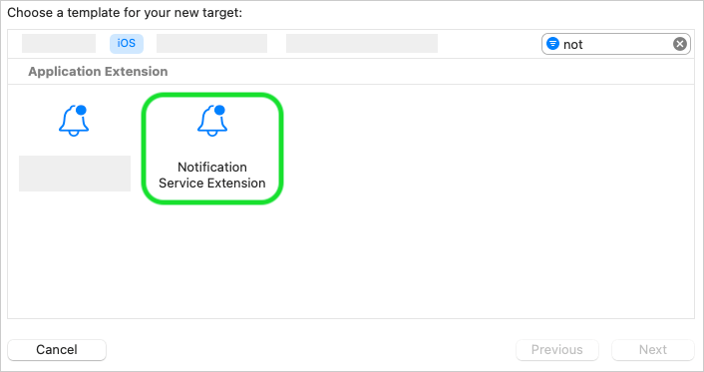Click the Application Extension section header
The height and width of the screenshot is (372, 704).
(x=98, y=72)
